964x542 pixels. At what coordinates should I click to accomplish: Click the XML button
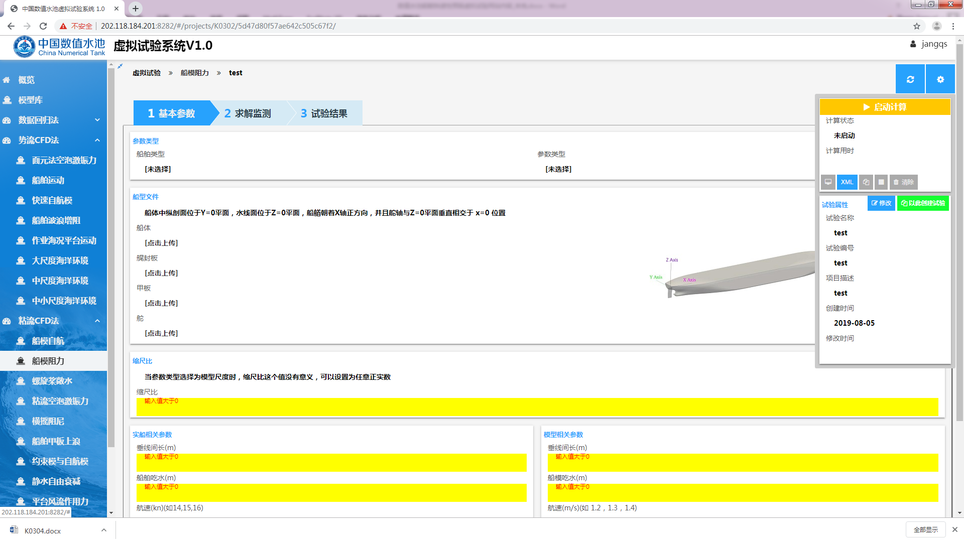tap(847, 182)
